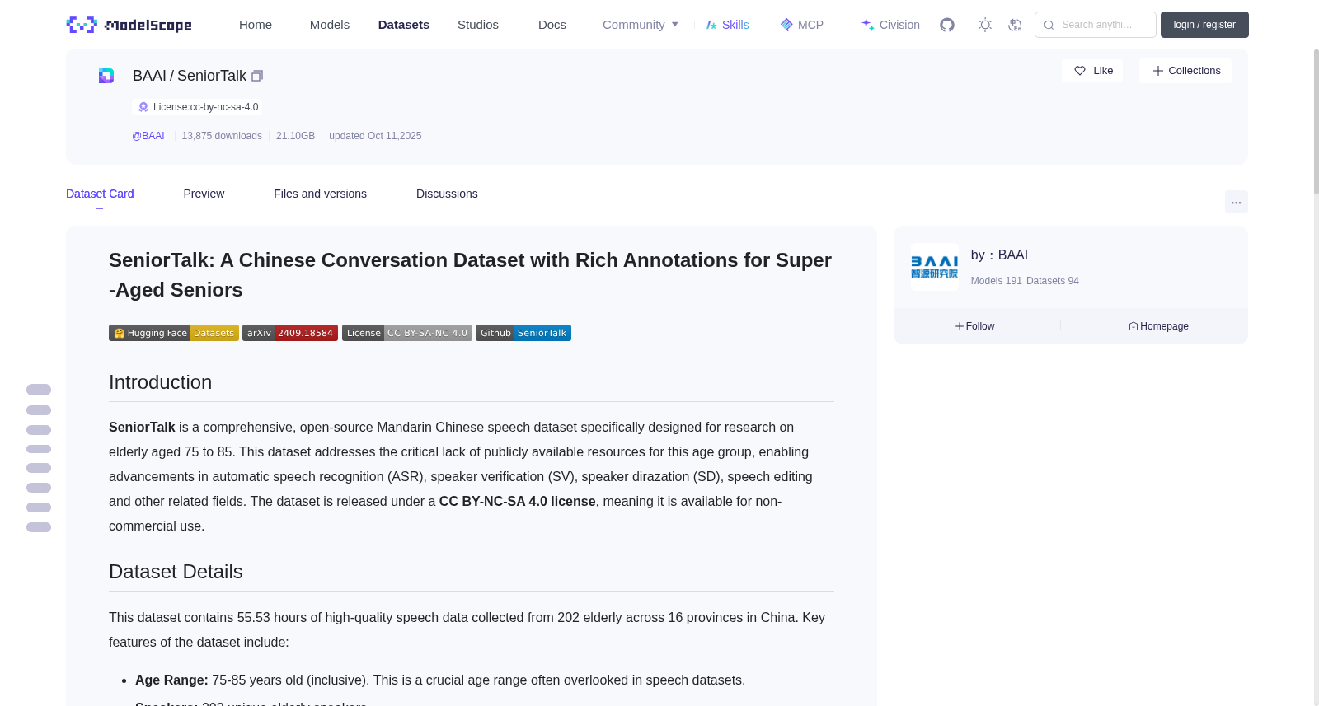Viewport: 1319px width, 706px height.
Task: Click the License:cc-by-nc-sa-4.0 tag
Action: click(198, 107)
